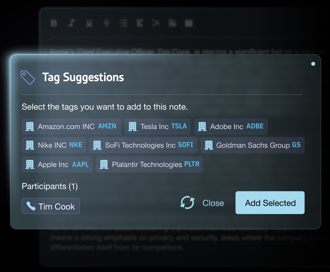Select the SoFi Technologies Inc SOFI tag

pyautogui.click(x=143, y=145)
